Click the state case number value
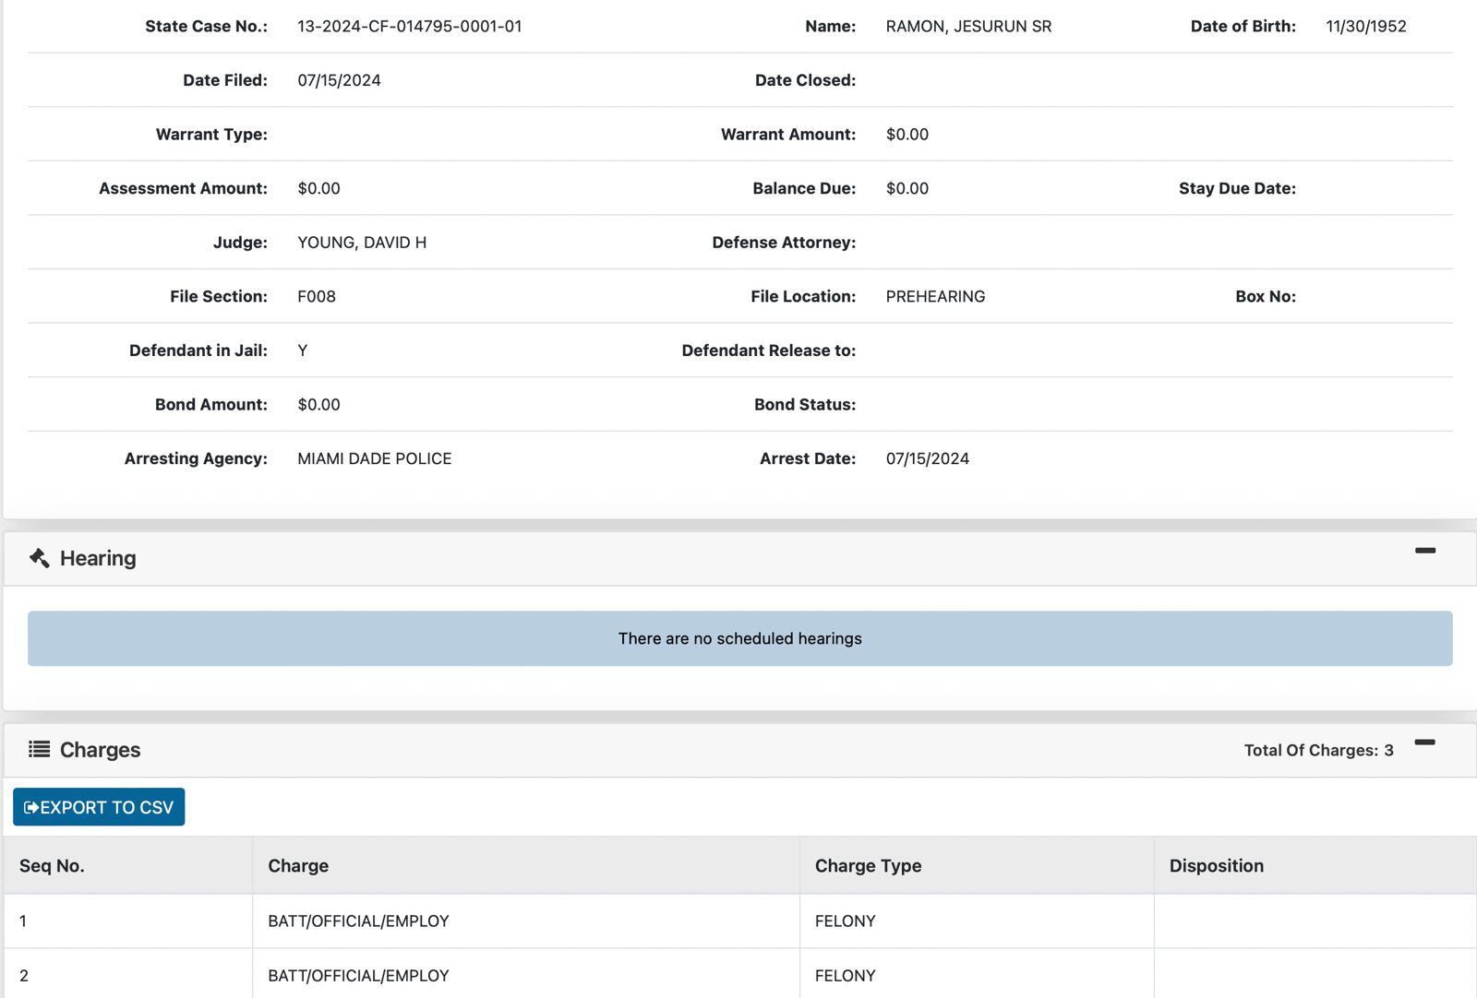Viewport: 1477px width, 998px height. [x=409, y=26]
